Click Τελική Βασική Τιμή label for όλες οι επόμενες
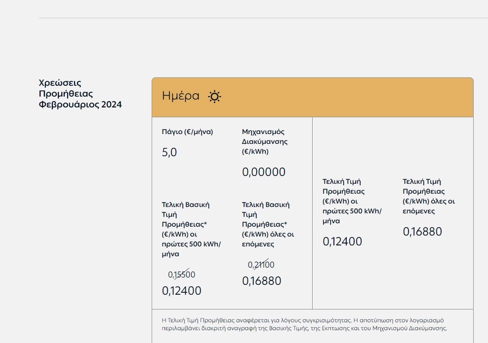 268,224
